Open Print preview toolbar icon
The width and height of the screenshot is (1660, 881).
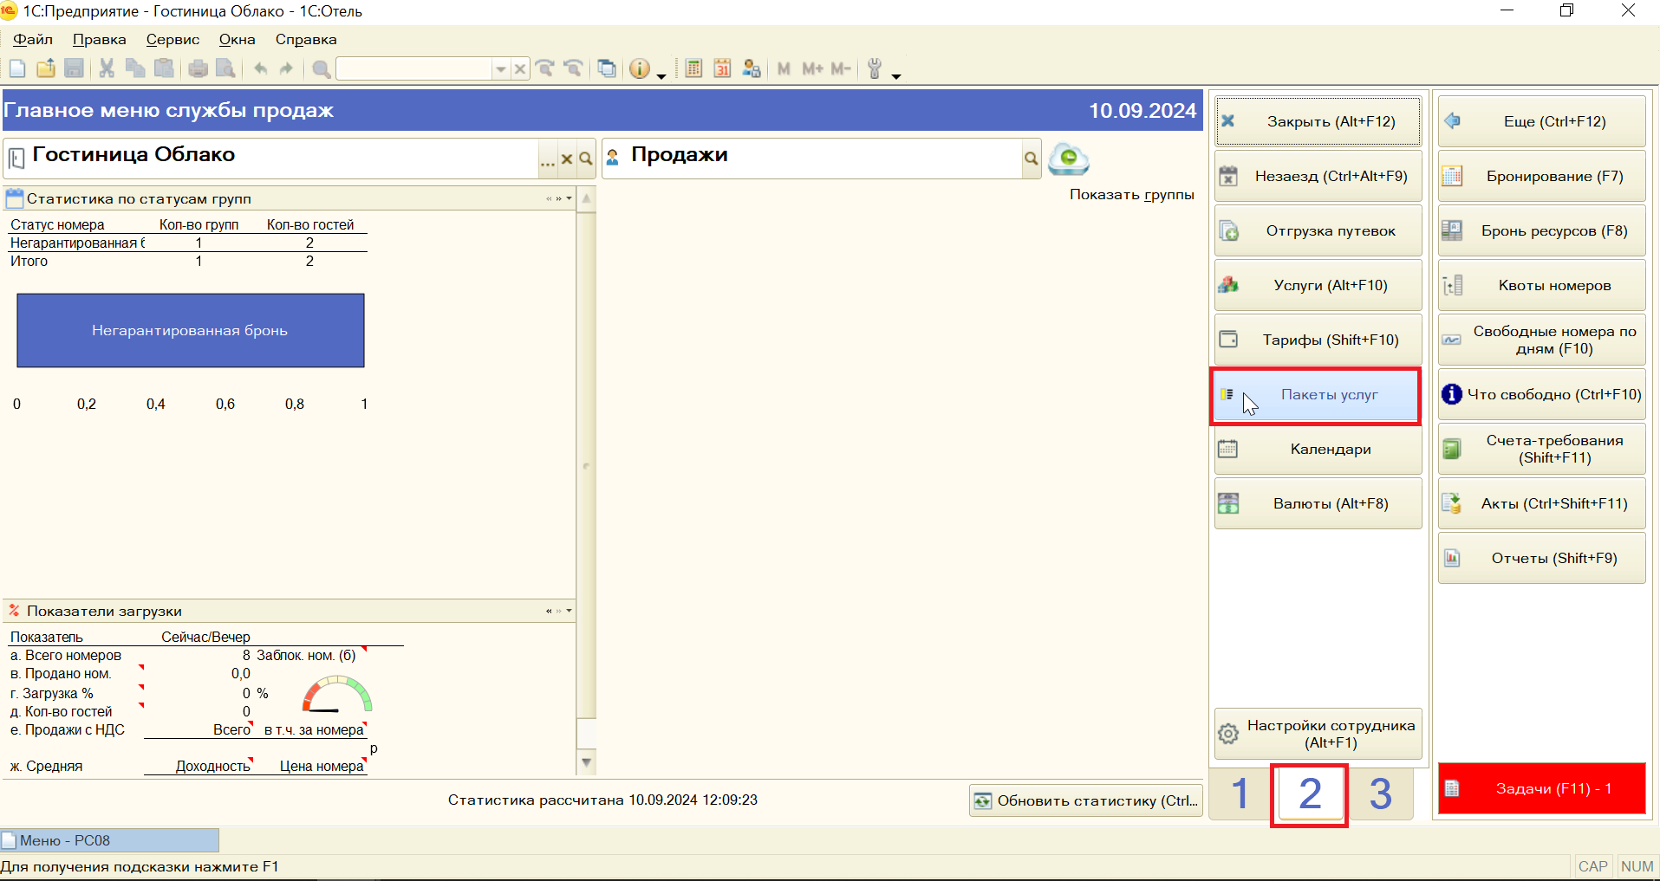coord(225,68)
